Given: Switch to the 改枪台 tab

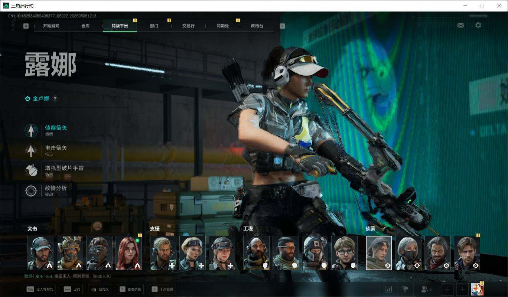Looking at the screenshot, I should [257, 26].
